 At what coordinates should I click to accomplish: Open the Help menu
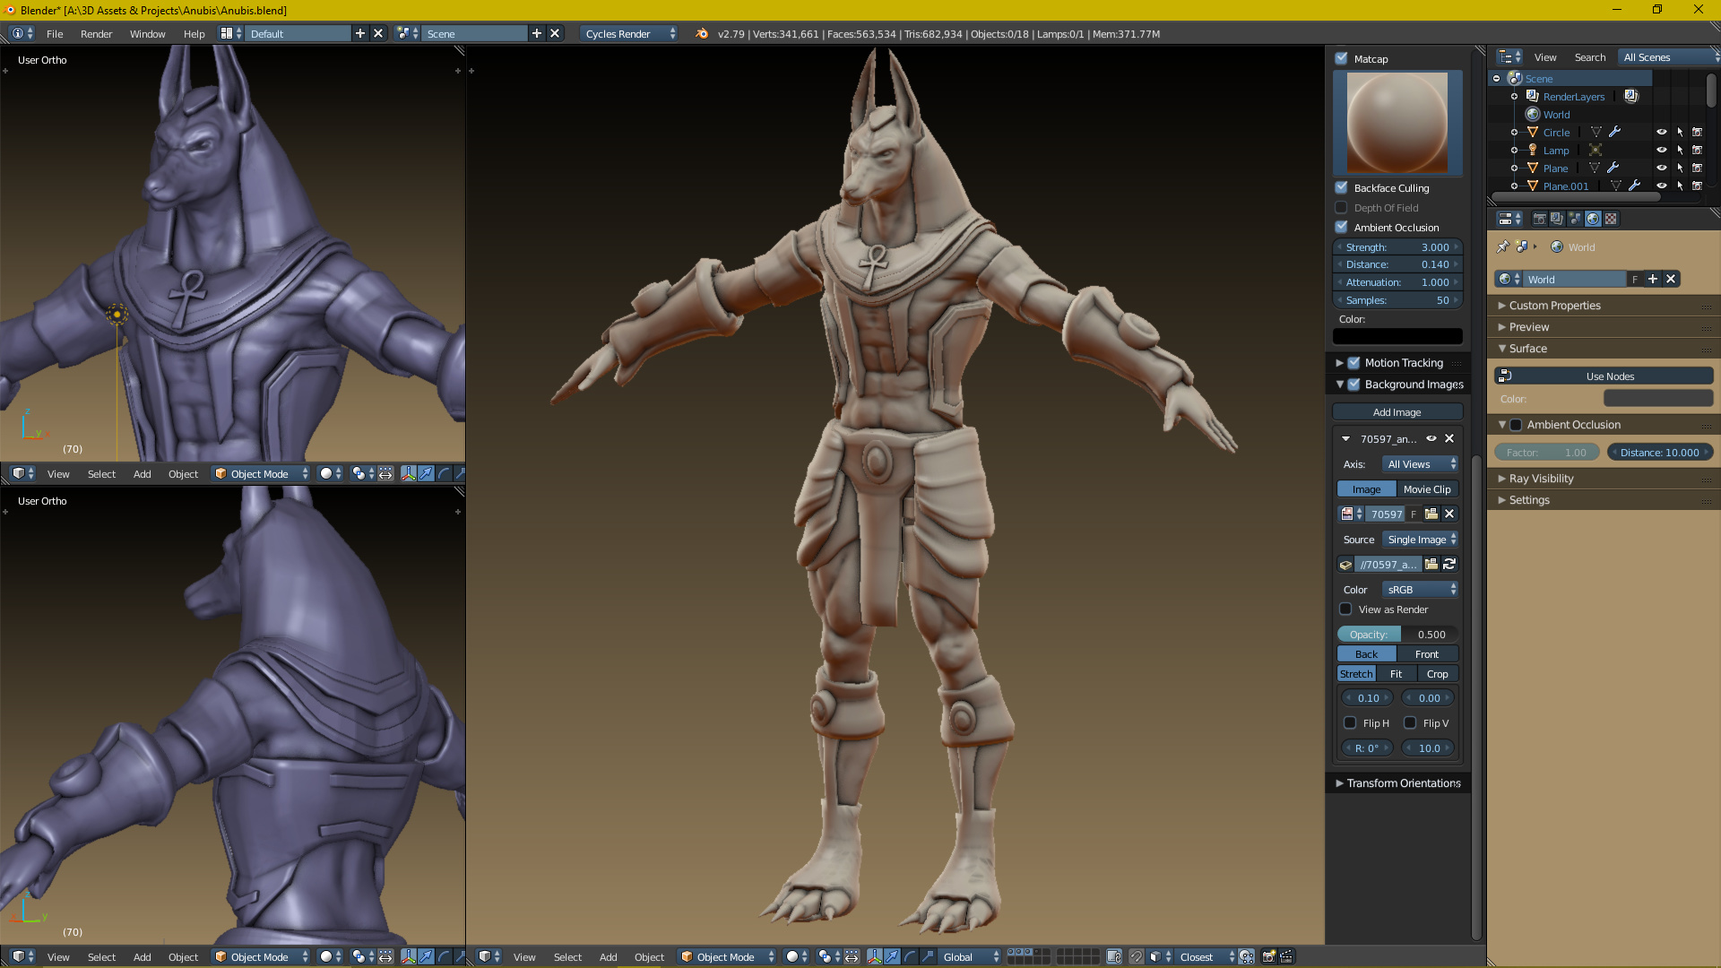[x=194, y=33]
